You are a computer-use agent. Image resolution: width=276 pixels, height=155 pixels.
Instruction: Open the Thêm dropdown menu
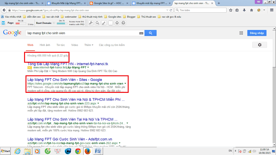tap(89, 45)
